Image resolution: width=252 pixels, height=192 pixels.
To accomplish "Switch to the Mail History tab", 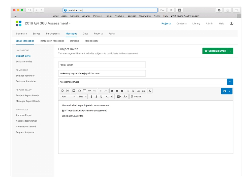I will pos(91,41).
